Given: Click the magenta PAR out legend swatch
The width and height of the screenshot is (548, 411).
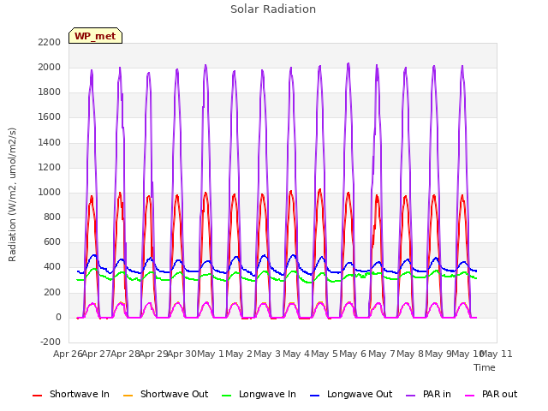Looking at the screenshot, I should 470,396.
